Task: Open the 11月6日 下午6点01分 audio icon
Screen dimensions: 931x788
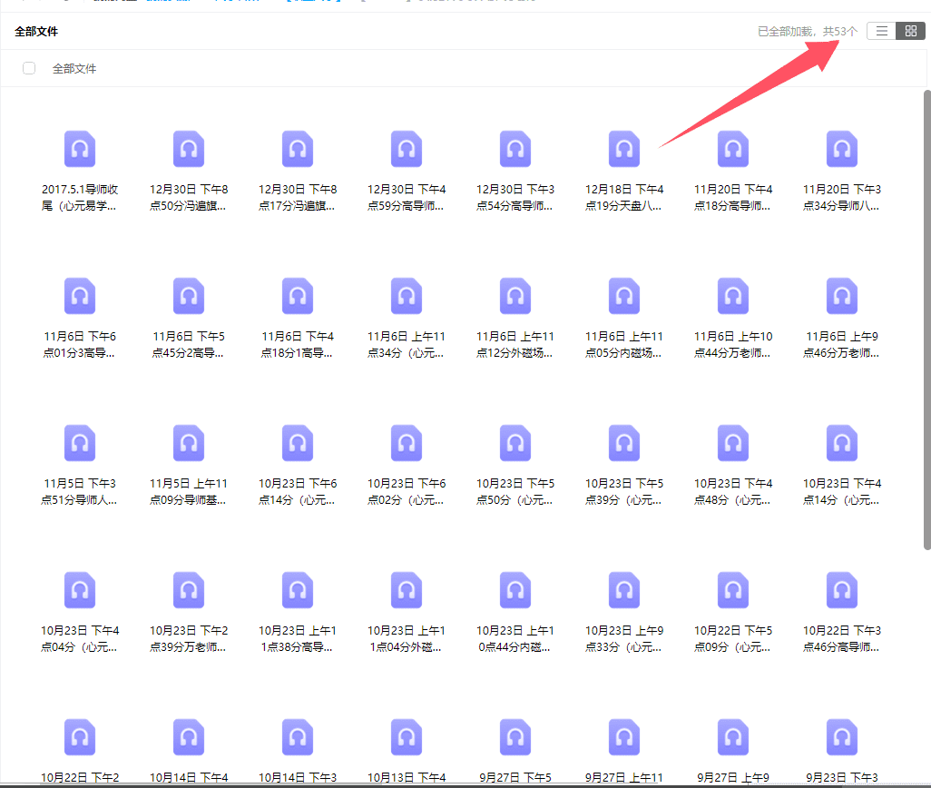Action: (x=80, y=296)
